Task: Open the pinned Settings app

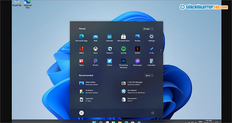Action: click(x=151, y=38)
